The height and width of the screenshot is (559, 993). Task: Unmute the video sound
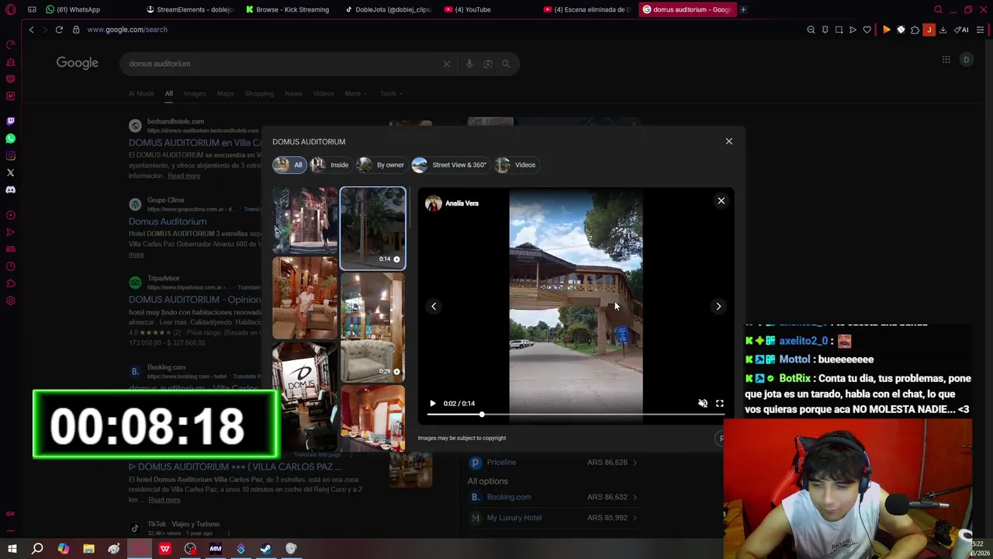pos(703,403)
